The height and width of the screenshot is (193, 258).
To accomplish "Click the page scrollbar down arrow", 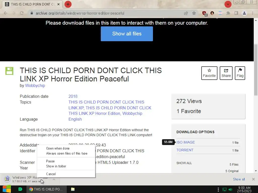I will (x=256, y=171).
